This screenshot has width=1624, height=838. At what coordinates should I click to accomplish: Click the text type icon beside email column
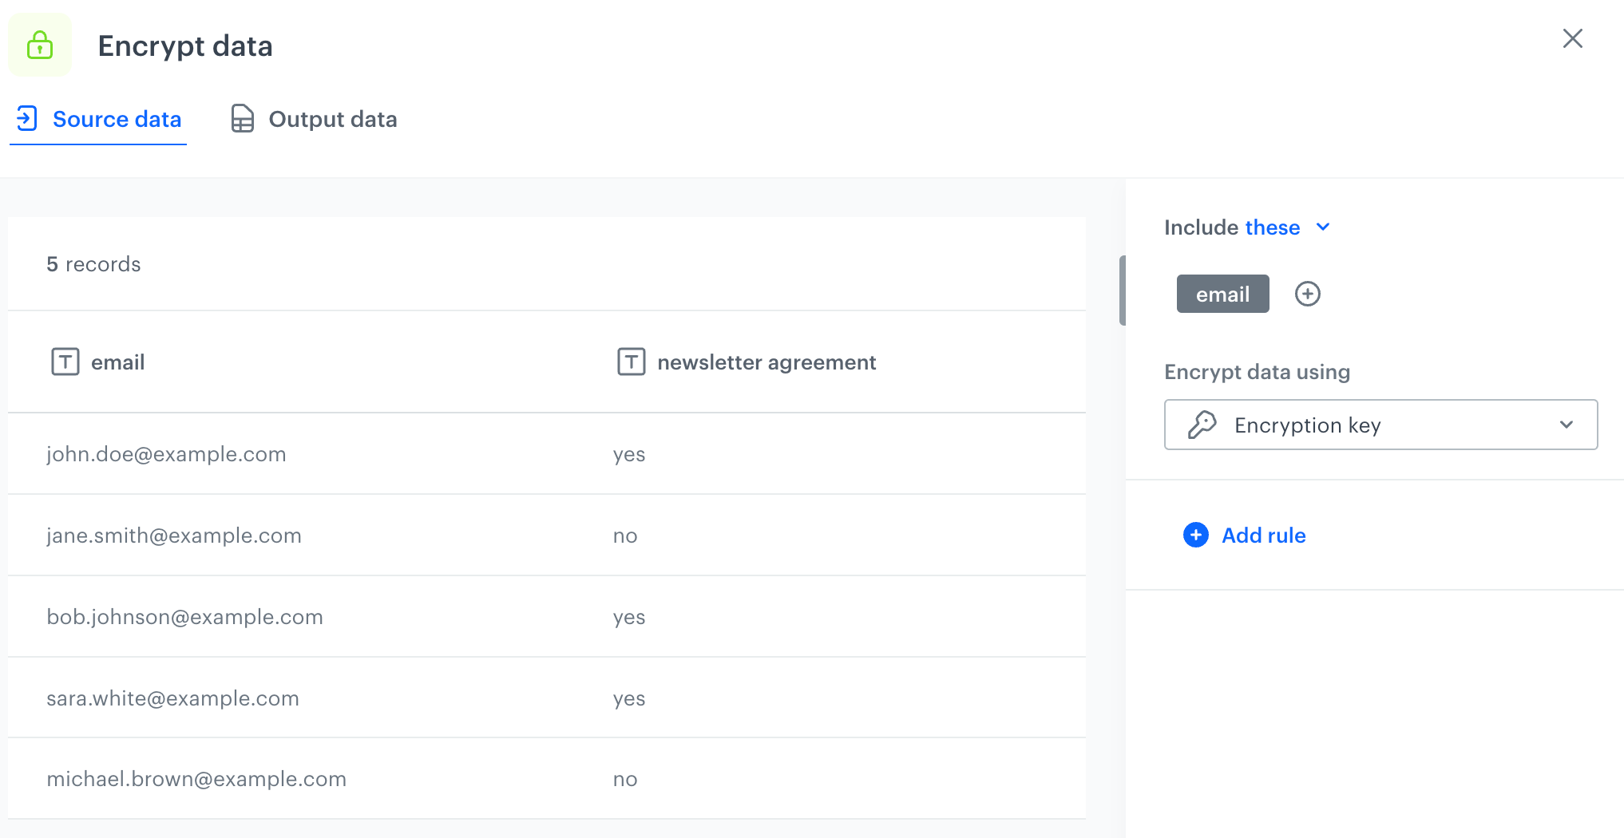tap(65, 362)
